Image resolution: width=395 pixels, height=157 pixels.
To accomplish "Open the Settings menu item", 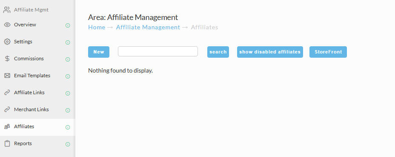I will (x=37, y=42).
